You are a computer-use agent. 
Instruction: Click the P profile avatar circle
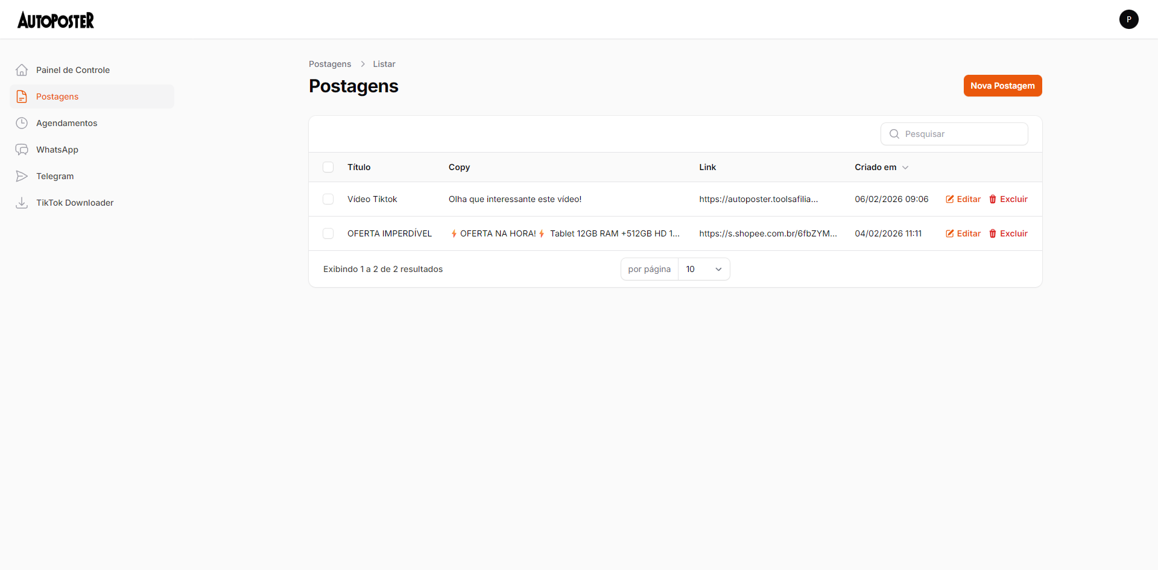(x=1128, y=19)
